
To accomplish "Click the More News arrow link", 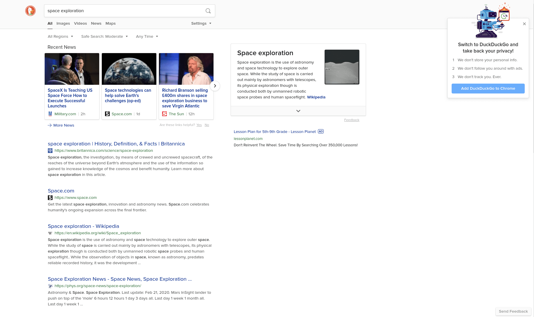I will pyautogui.click(x=61, y=125).
